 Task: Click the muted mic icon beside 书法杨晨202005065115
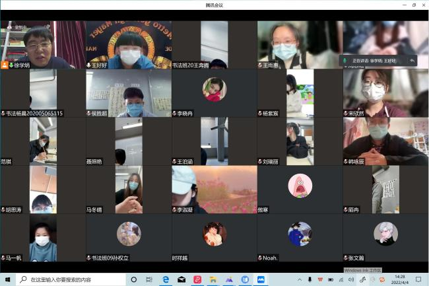click(x=3, y=114)
